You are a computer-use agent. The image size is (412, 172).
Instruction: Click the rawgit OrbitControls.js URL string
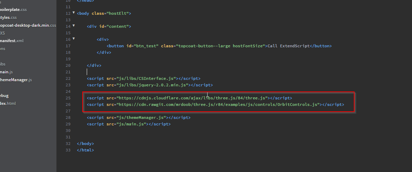point(218,105)
